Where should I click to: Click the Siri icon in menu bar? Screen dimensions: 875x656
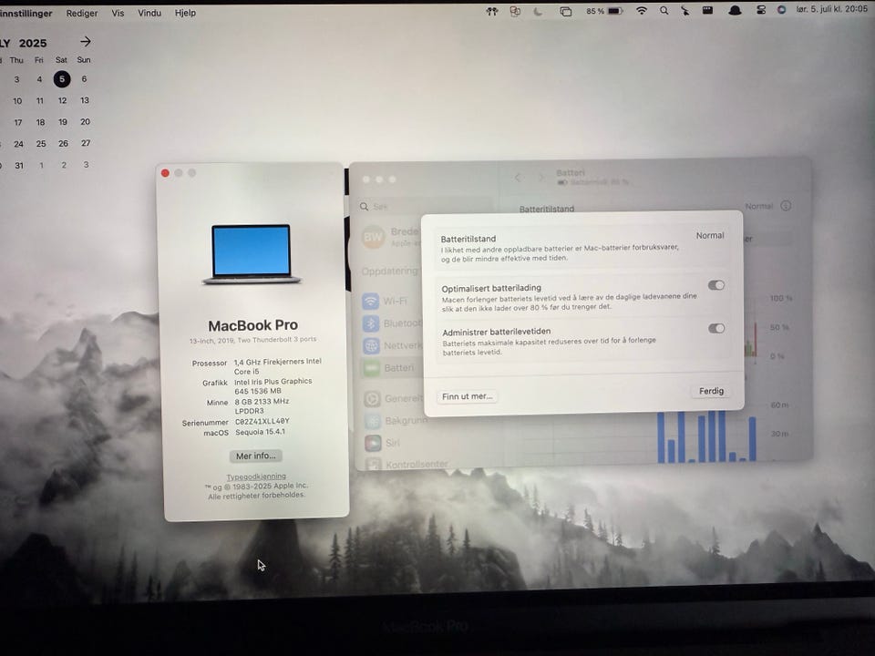click(781, 9)
